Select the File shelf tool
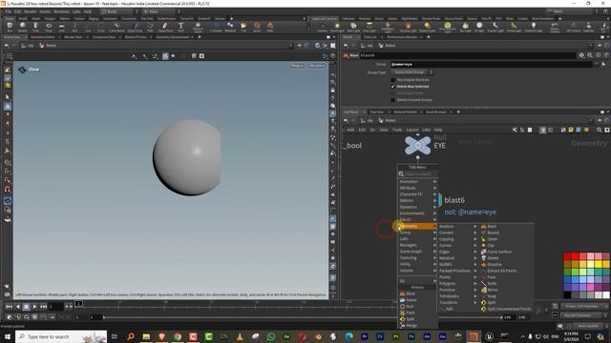This screenshot has width=611, height=343. pyautogui.click(x=243, y=27)
